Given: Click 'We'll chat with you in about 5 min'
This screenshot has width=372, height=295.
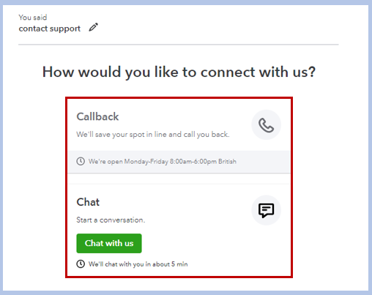Looking at the screenshot, I should click(x=138, y=264).
